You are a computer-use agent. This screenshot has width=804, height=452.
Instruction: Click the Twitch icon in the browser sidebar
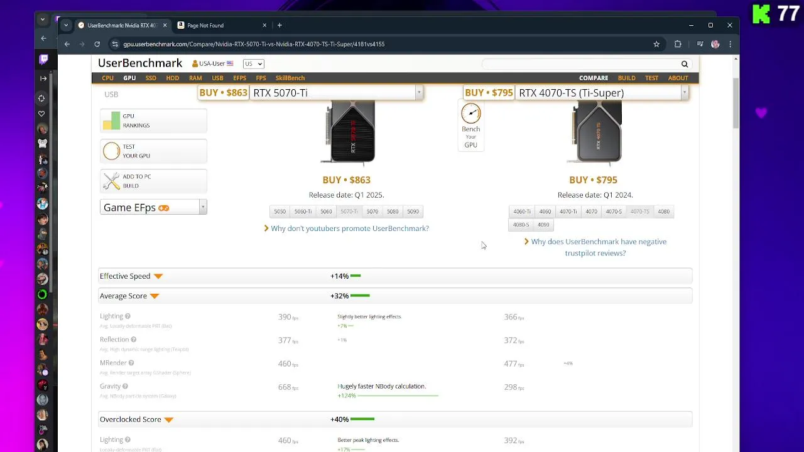[x=43, y=60]
